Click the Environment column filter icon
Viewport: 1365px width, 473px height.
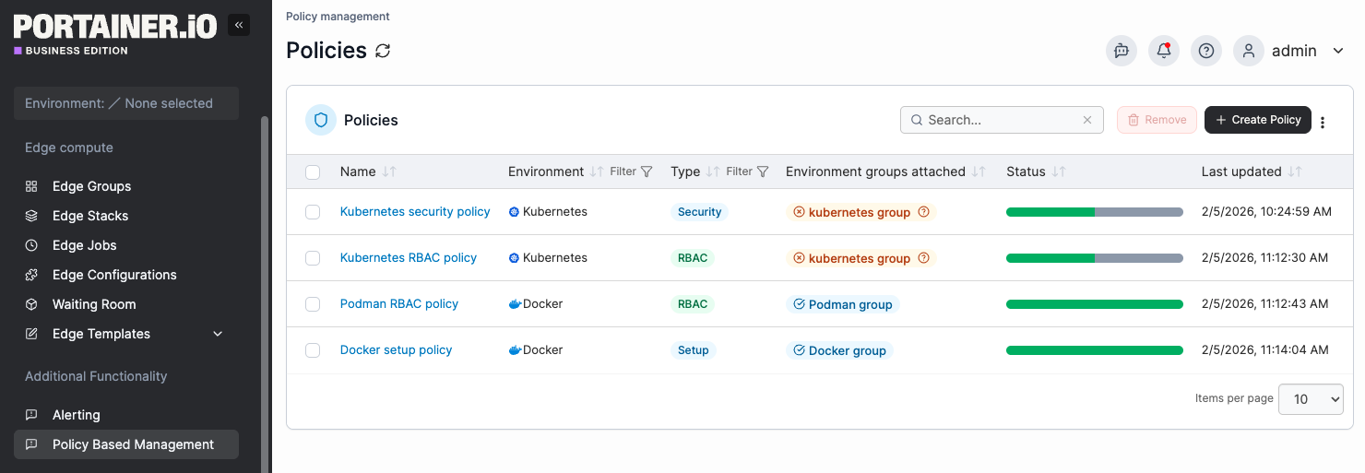click(647, 171)
